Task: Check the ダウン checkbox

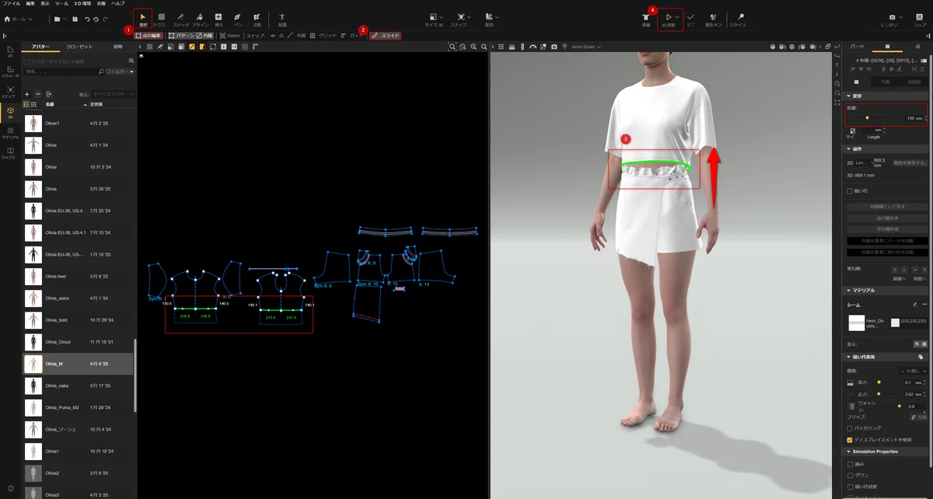Action: point(850,475)
